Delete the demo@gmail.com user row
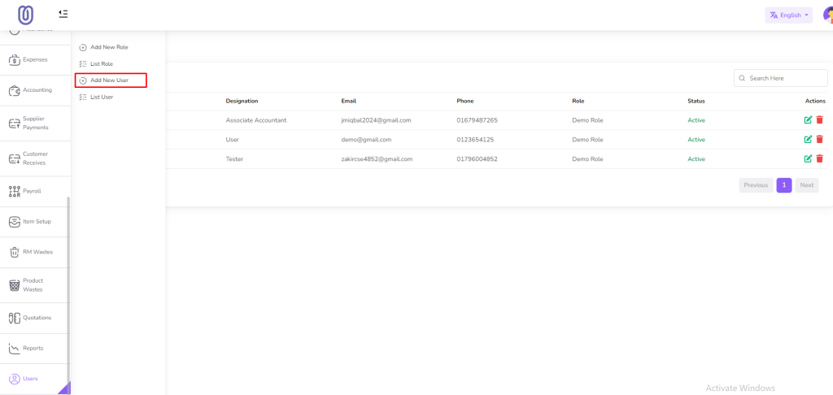 (x=819, y=139)
